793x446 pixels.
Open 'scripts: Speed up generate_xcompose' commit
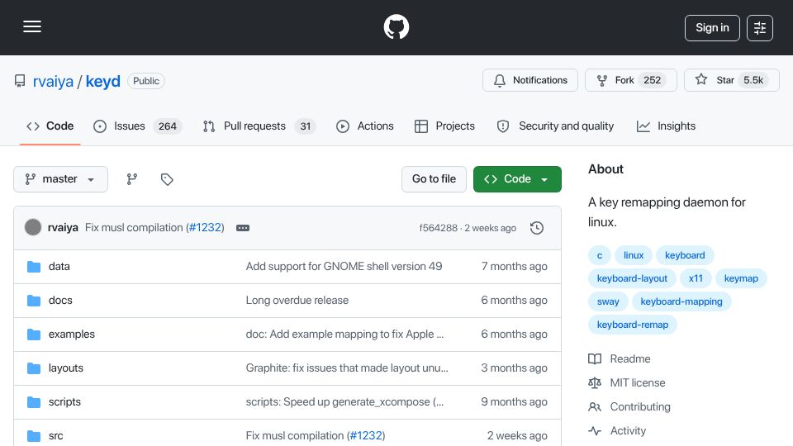(x=344, y=402)
